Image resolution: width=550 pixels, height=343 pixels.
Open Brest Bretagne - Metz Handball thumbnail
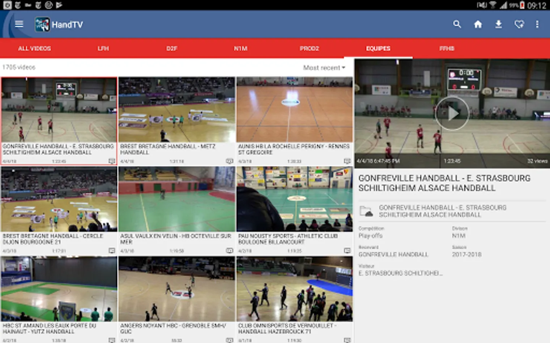pos(176,110)
